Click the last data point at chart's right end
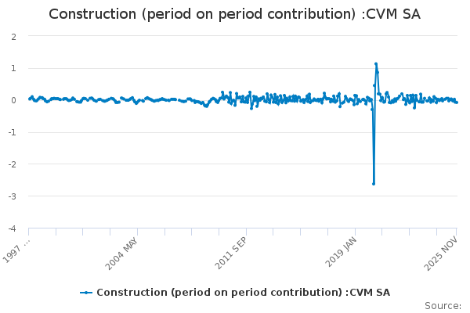Image resolution: width=470 pixels, height=313 pixels. click(457, 103)
